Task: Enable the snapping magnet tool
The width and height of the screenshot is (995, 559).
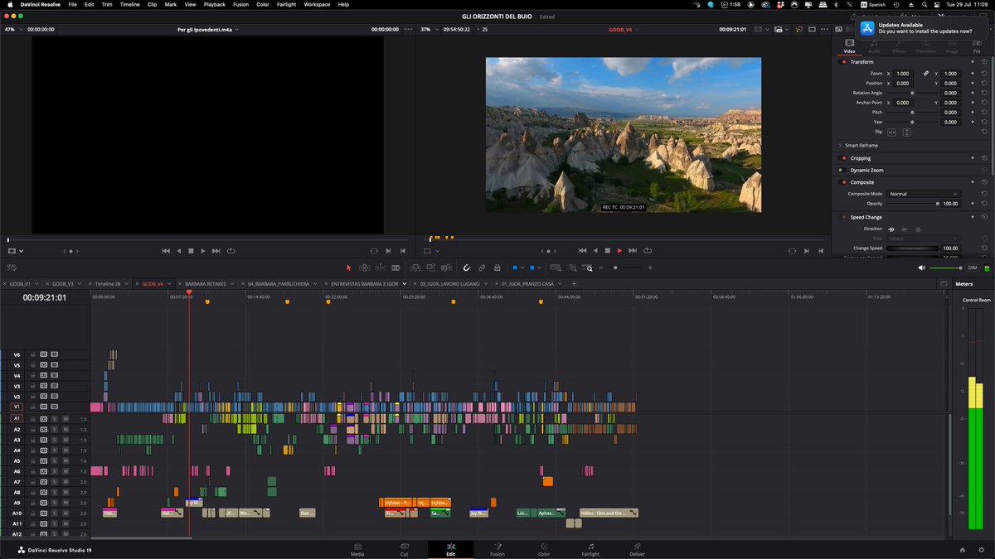Action: tap(466, 267)
